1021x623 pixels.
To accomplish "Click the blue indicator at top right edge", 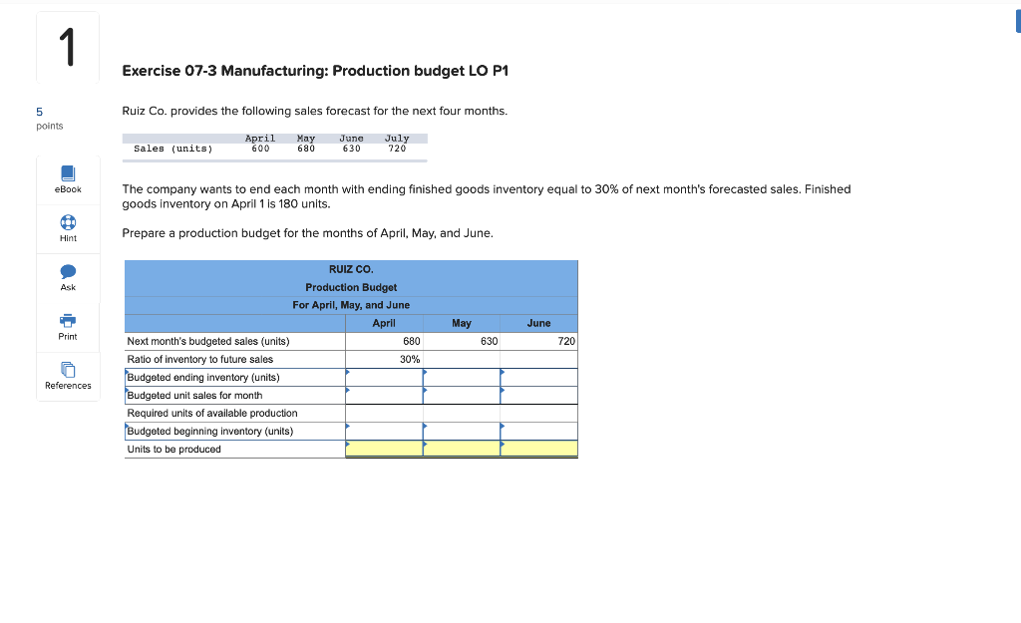I will click(x=1016, y=20).
